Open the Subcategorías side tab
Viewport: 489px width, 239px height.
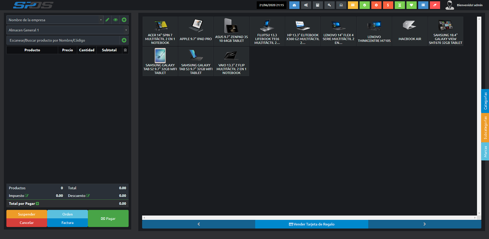(485, 128)
